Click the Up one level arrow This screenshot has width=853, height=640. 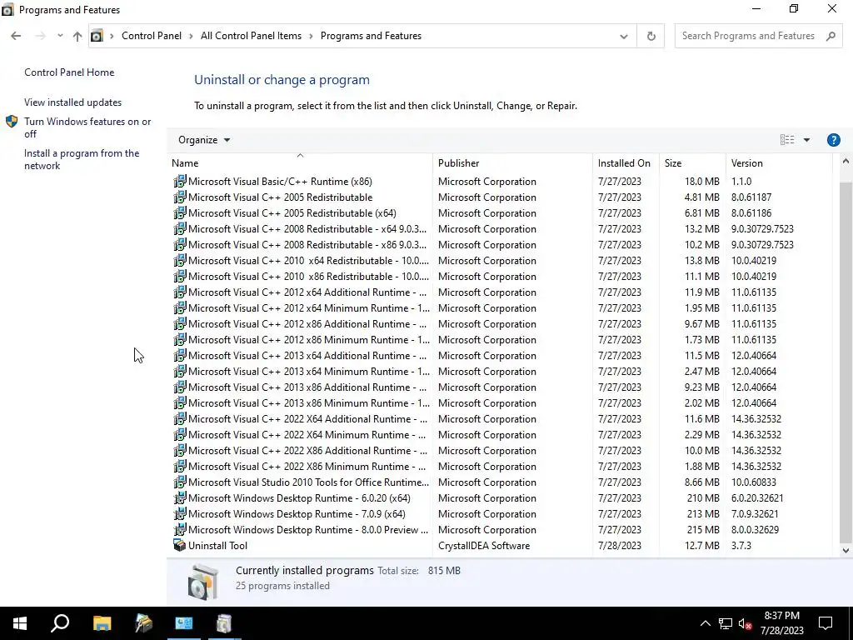click(77, 36)
